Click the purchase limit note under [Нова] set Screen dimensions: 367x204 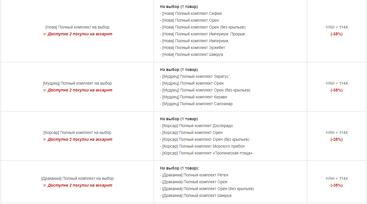pyautogui.click(x=78, y=34)
